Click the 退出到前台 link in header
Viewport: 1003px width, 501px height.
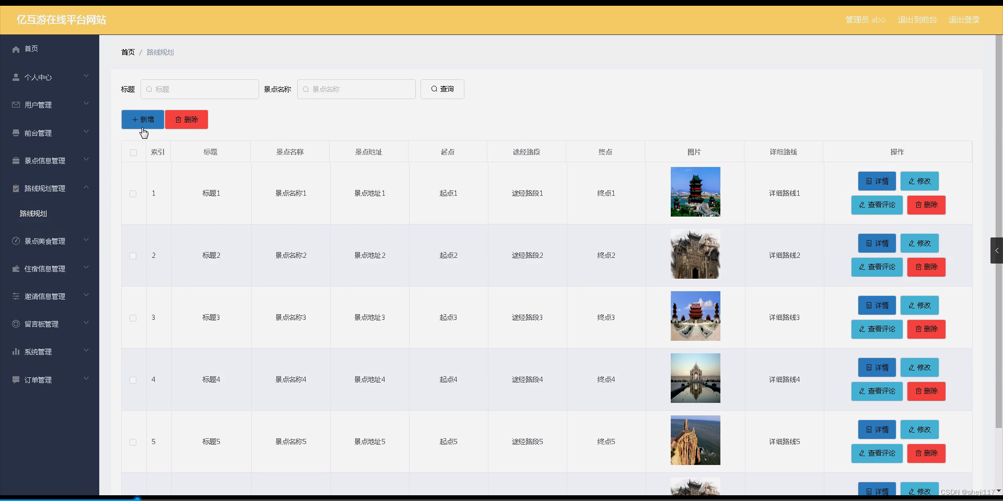917,20
